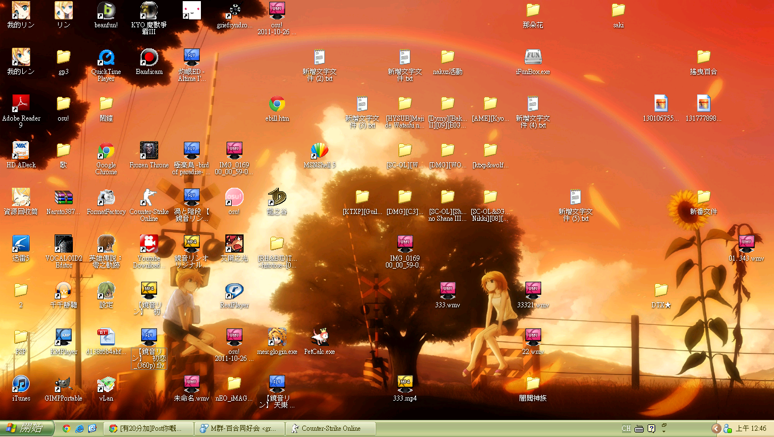Viewport: 774px width, 437px height.
Task: Click the taskbar clock 上午 12:46
Action: [x=751, y=428]
